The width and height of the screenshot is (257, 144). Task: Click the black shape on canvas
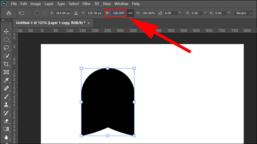[108, 101]
